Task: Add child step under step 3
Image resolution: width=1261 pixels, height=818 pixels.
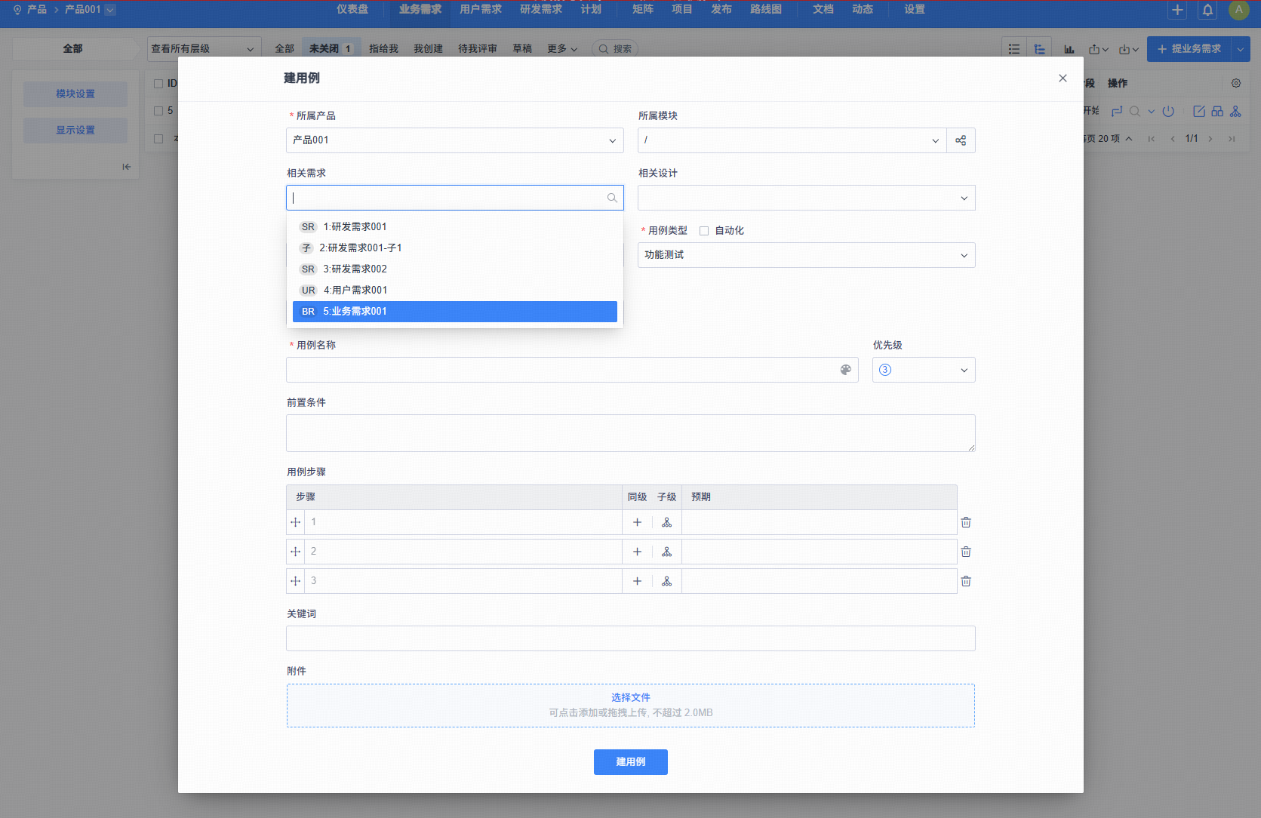Action: tap(666, 581)
